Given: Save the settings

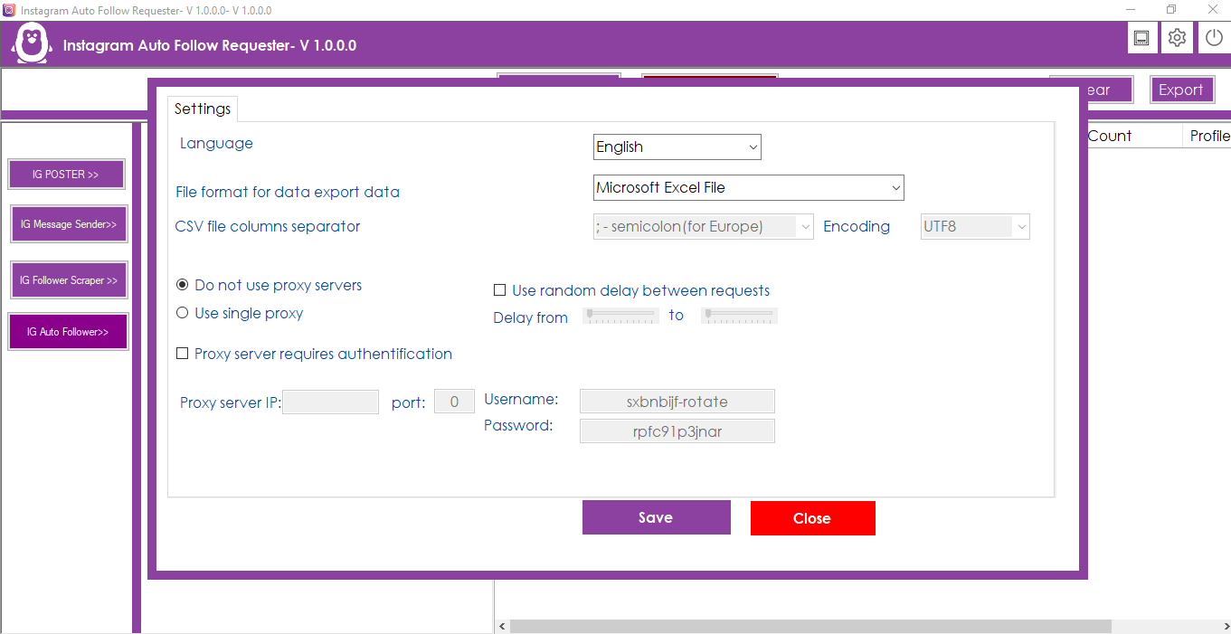Looking at the screenshot, I should 657,517.
